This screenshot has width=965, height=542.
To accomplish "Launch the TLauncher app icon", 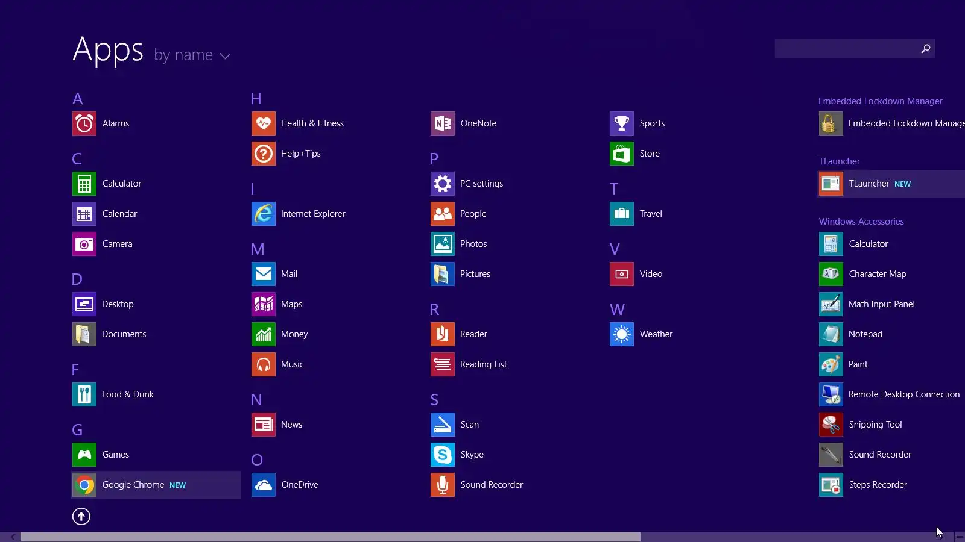I will (x=831, y=184).
